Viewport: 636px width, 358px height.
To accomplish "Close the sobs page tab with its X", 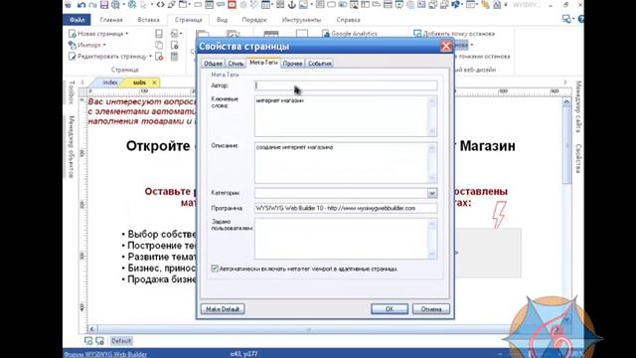I will (154, 83).
